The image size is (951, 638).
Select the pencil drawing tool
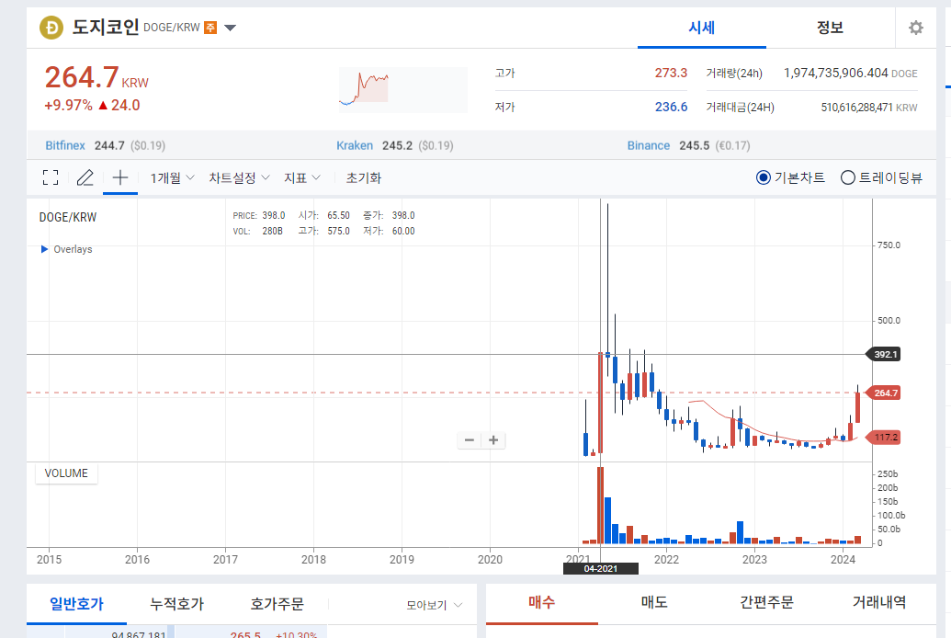pyautogui.click(x=85, y=177)
